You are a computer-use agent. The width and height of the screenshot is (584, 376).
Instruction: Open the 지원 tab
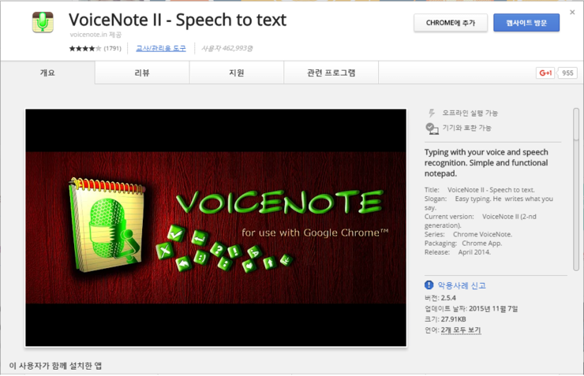(x=237, y=73)
